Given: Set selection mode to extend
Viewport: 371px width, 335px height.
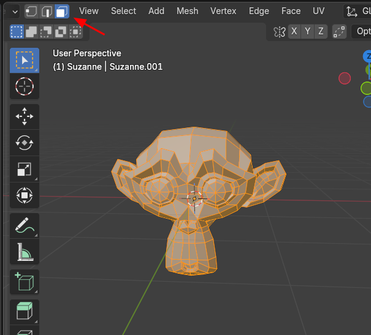Looking at the screenshot, I should [31, 31].
